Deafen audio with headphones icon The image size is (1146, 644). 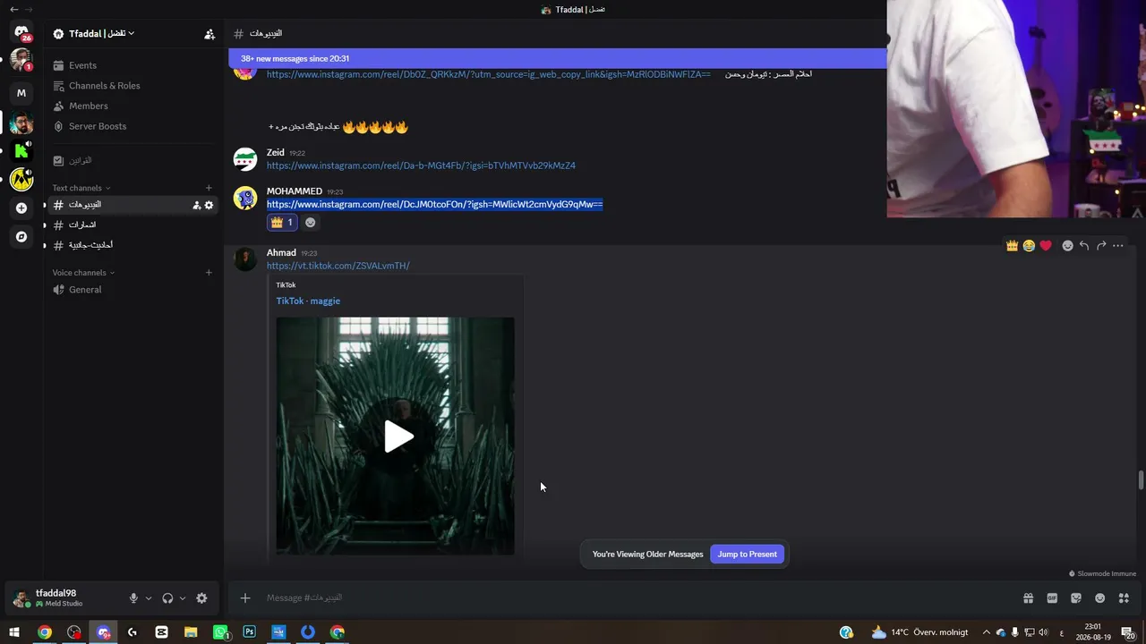coord(167,598)
